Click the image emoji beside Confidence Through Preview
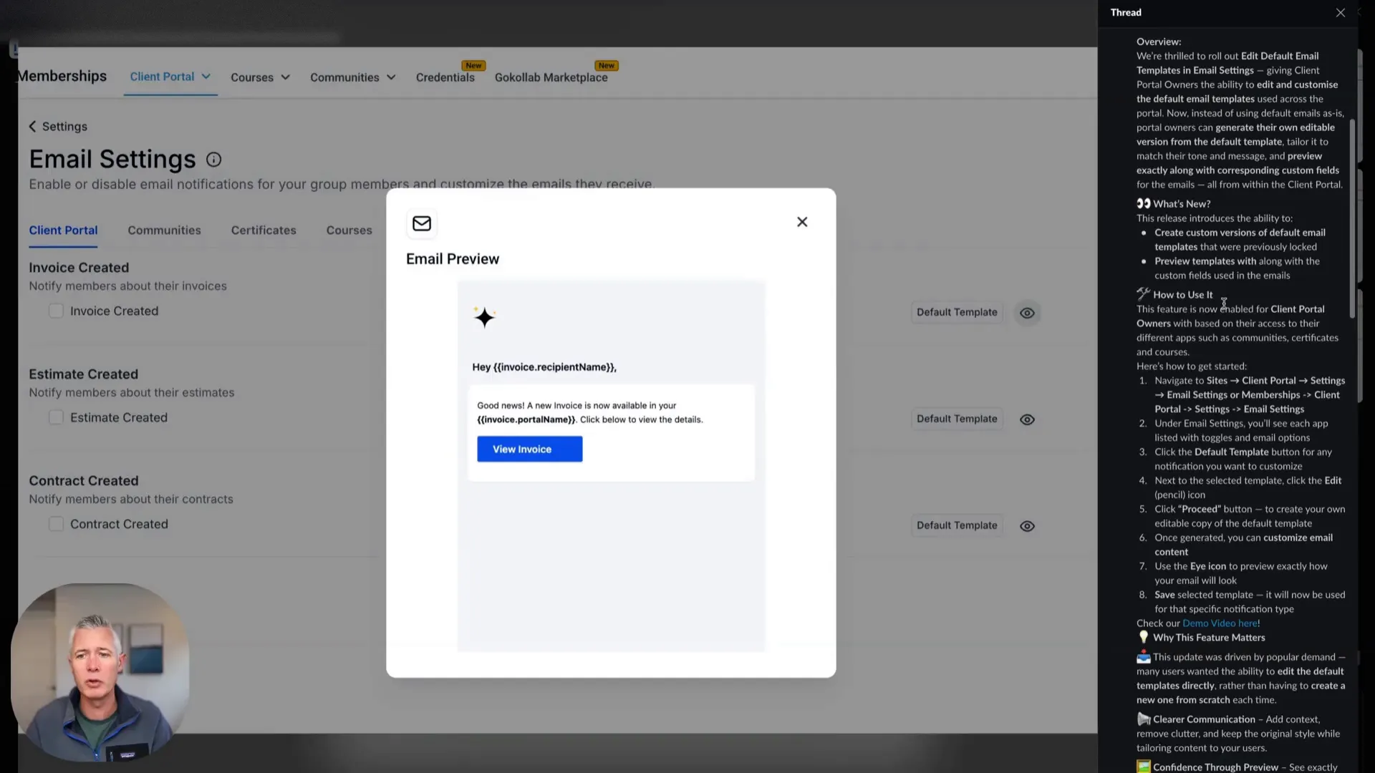 coord(1144,767)
